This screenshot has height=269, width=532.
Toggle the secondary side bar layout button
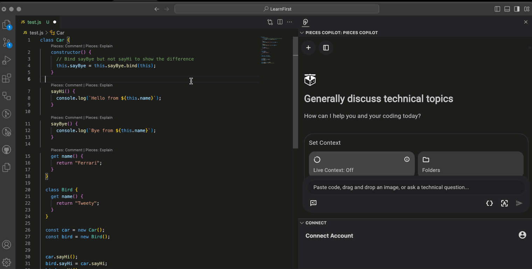517,9
